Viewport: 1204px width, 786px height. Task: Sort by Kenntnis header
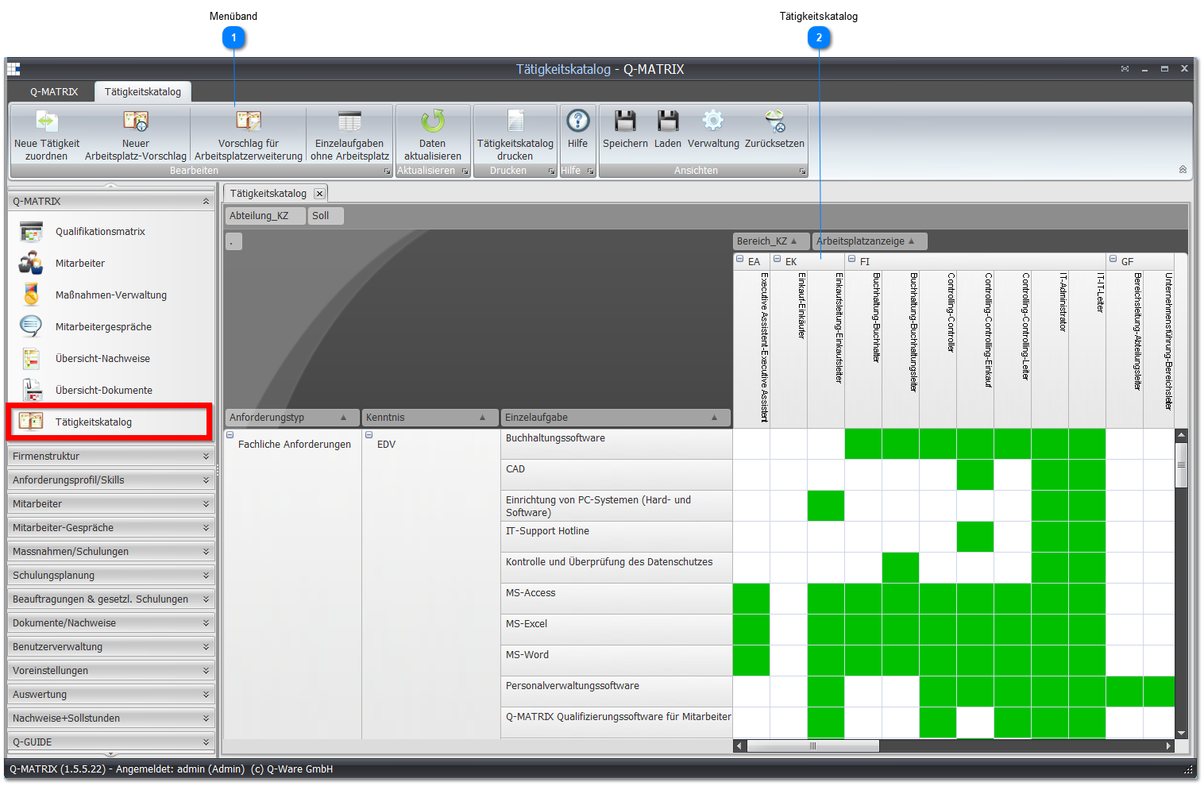(430, 418)
